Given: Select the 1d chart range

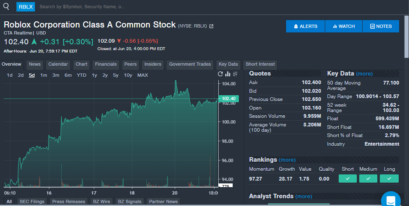Looking at the screenshot, I should pos(9,75).
